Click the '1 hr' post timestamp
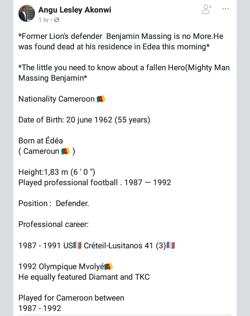The width and height of the screenshot is (250, 316). 43,20
